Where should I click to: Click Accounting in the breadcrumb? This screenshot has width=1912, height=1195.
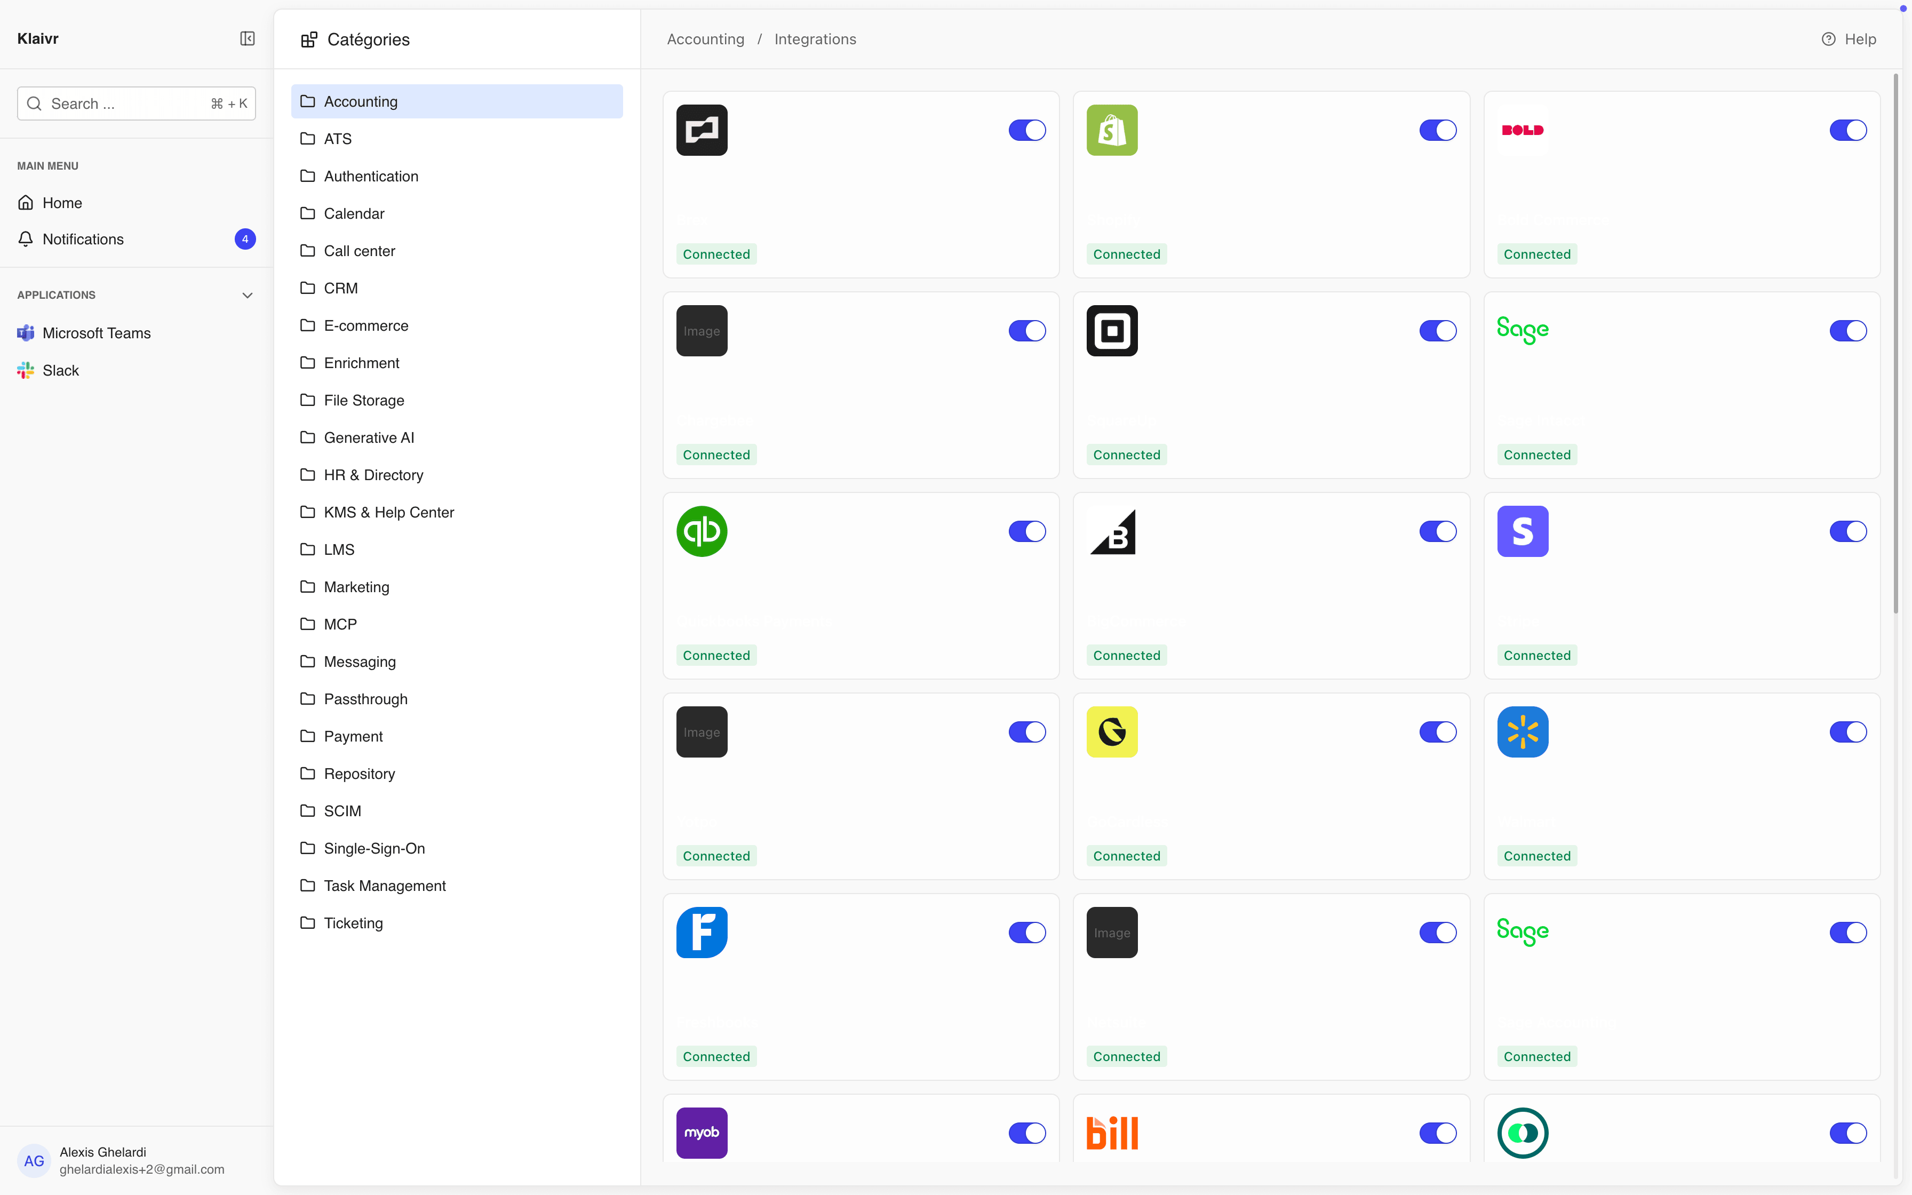point(706,39)
